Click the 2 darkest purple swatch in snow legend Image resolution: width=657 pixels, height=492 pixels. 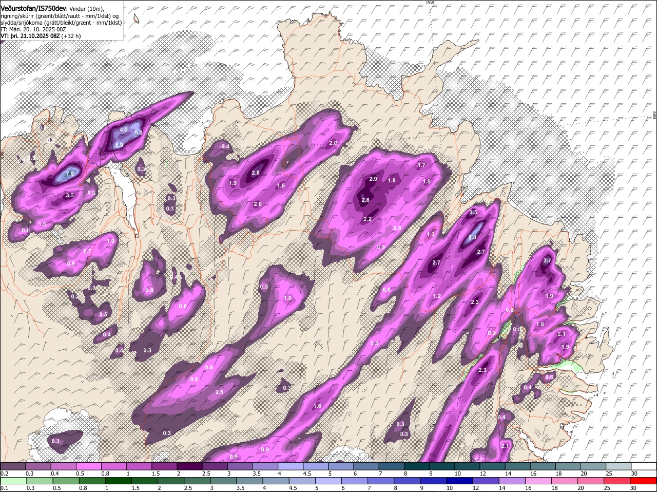click(189, 466)
